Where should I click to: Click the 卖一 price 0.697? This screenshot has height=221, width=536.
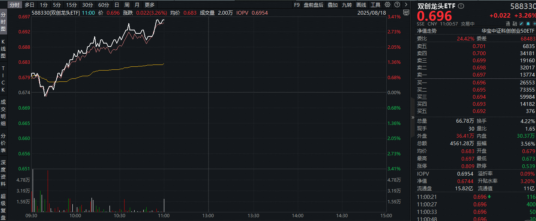coord(479,75)
